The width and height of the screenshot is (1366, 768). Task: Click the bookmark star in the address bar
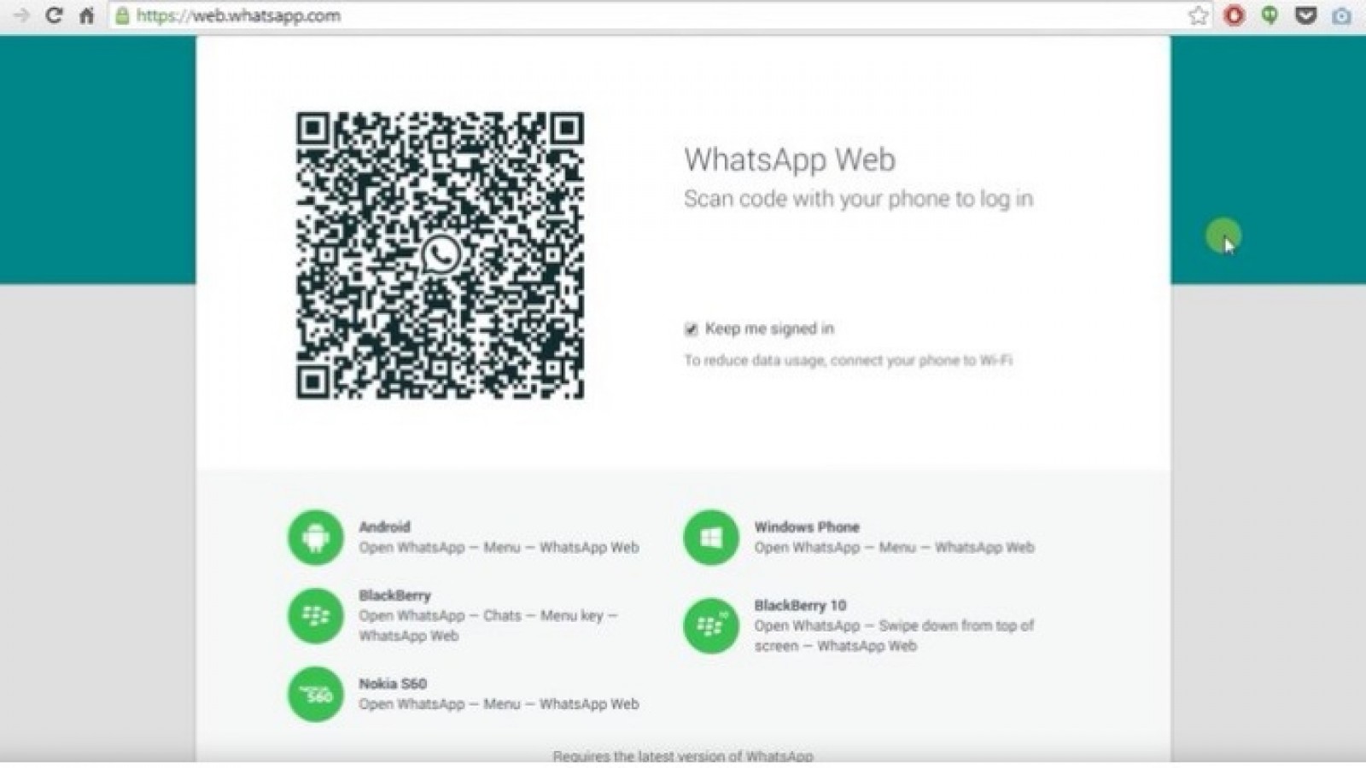click(x=1199, y=15)
